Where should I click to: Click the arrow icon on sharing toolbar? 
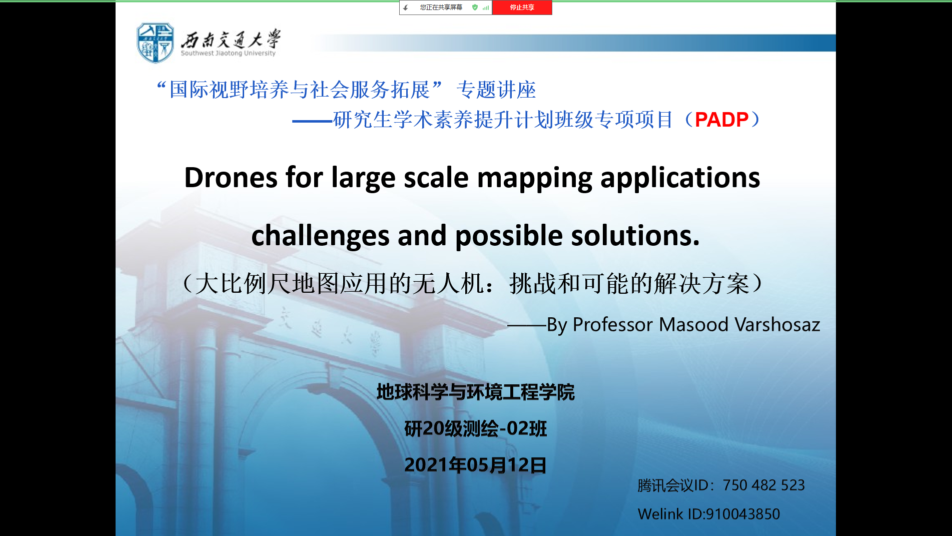click(406, 8)
